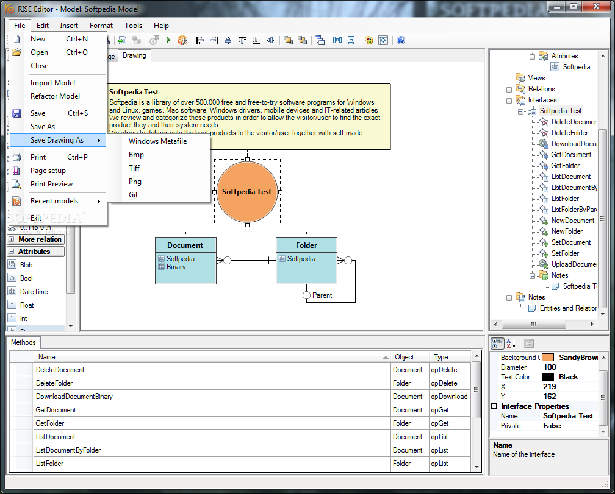Collapse the bottom Notes tree node
This screenshot has height=494, width=615.
click(509, 297)
